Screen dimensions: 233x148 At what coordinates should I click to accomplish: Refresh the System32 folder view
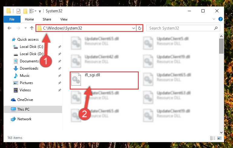(x=140, y=28)
